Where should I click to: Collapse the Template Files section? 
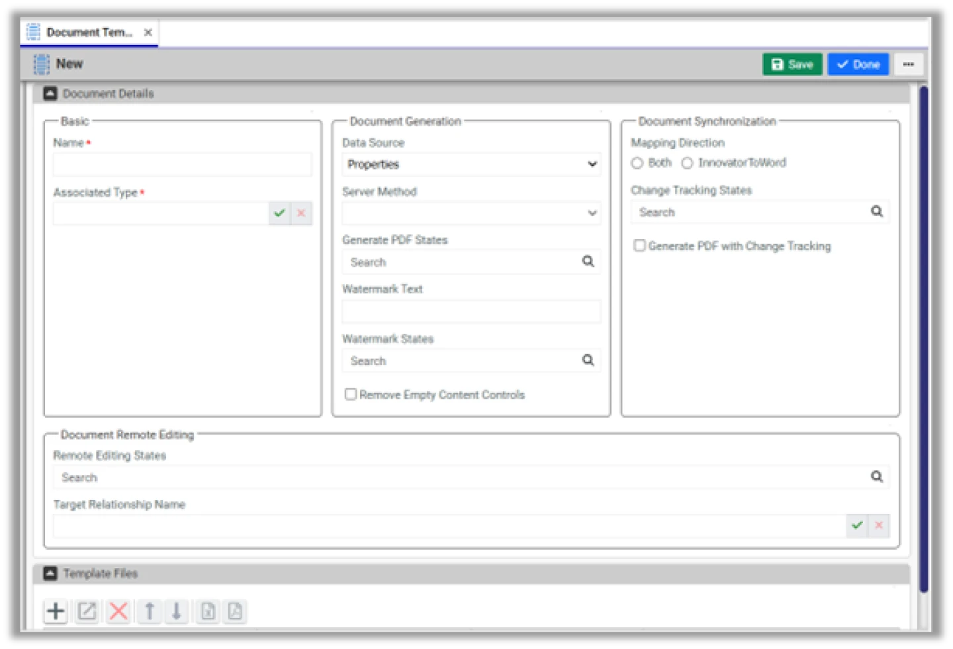pos(50,574)
